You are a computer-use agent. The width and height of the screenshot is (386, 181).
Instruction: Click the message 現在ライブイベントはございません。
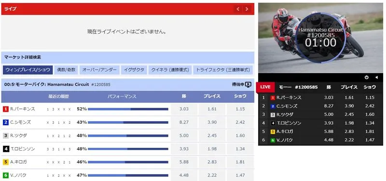pyautogui.click(x=127, y=32)
